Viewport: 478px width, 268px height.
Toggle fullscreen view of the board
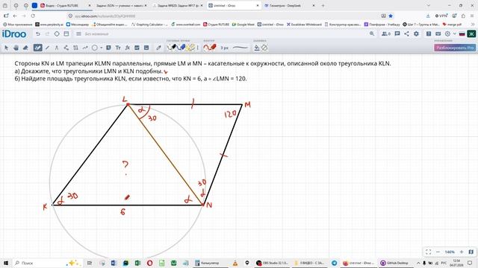click(428, 252)
